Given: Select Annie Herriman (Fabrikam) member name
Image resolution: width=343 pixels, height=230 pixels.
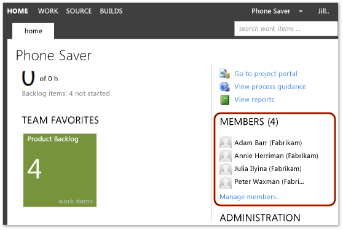Looking at the screenshot, I should point(276,156).
